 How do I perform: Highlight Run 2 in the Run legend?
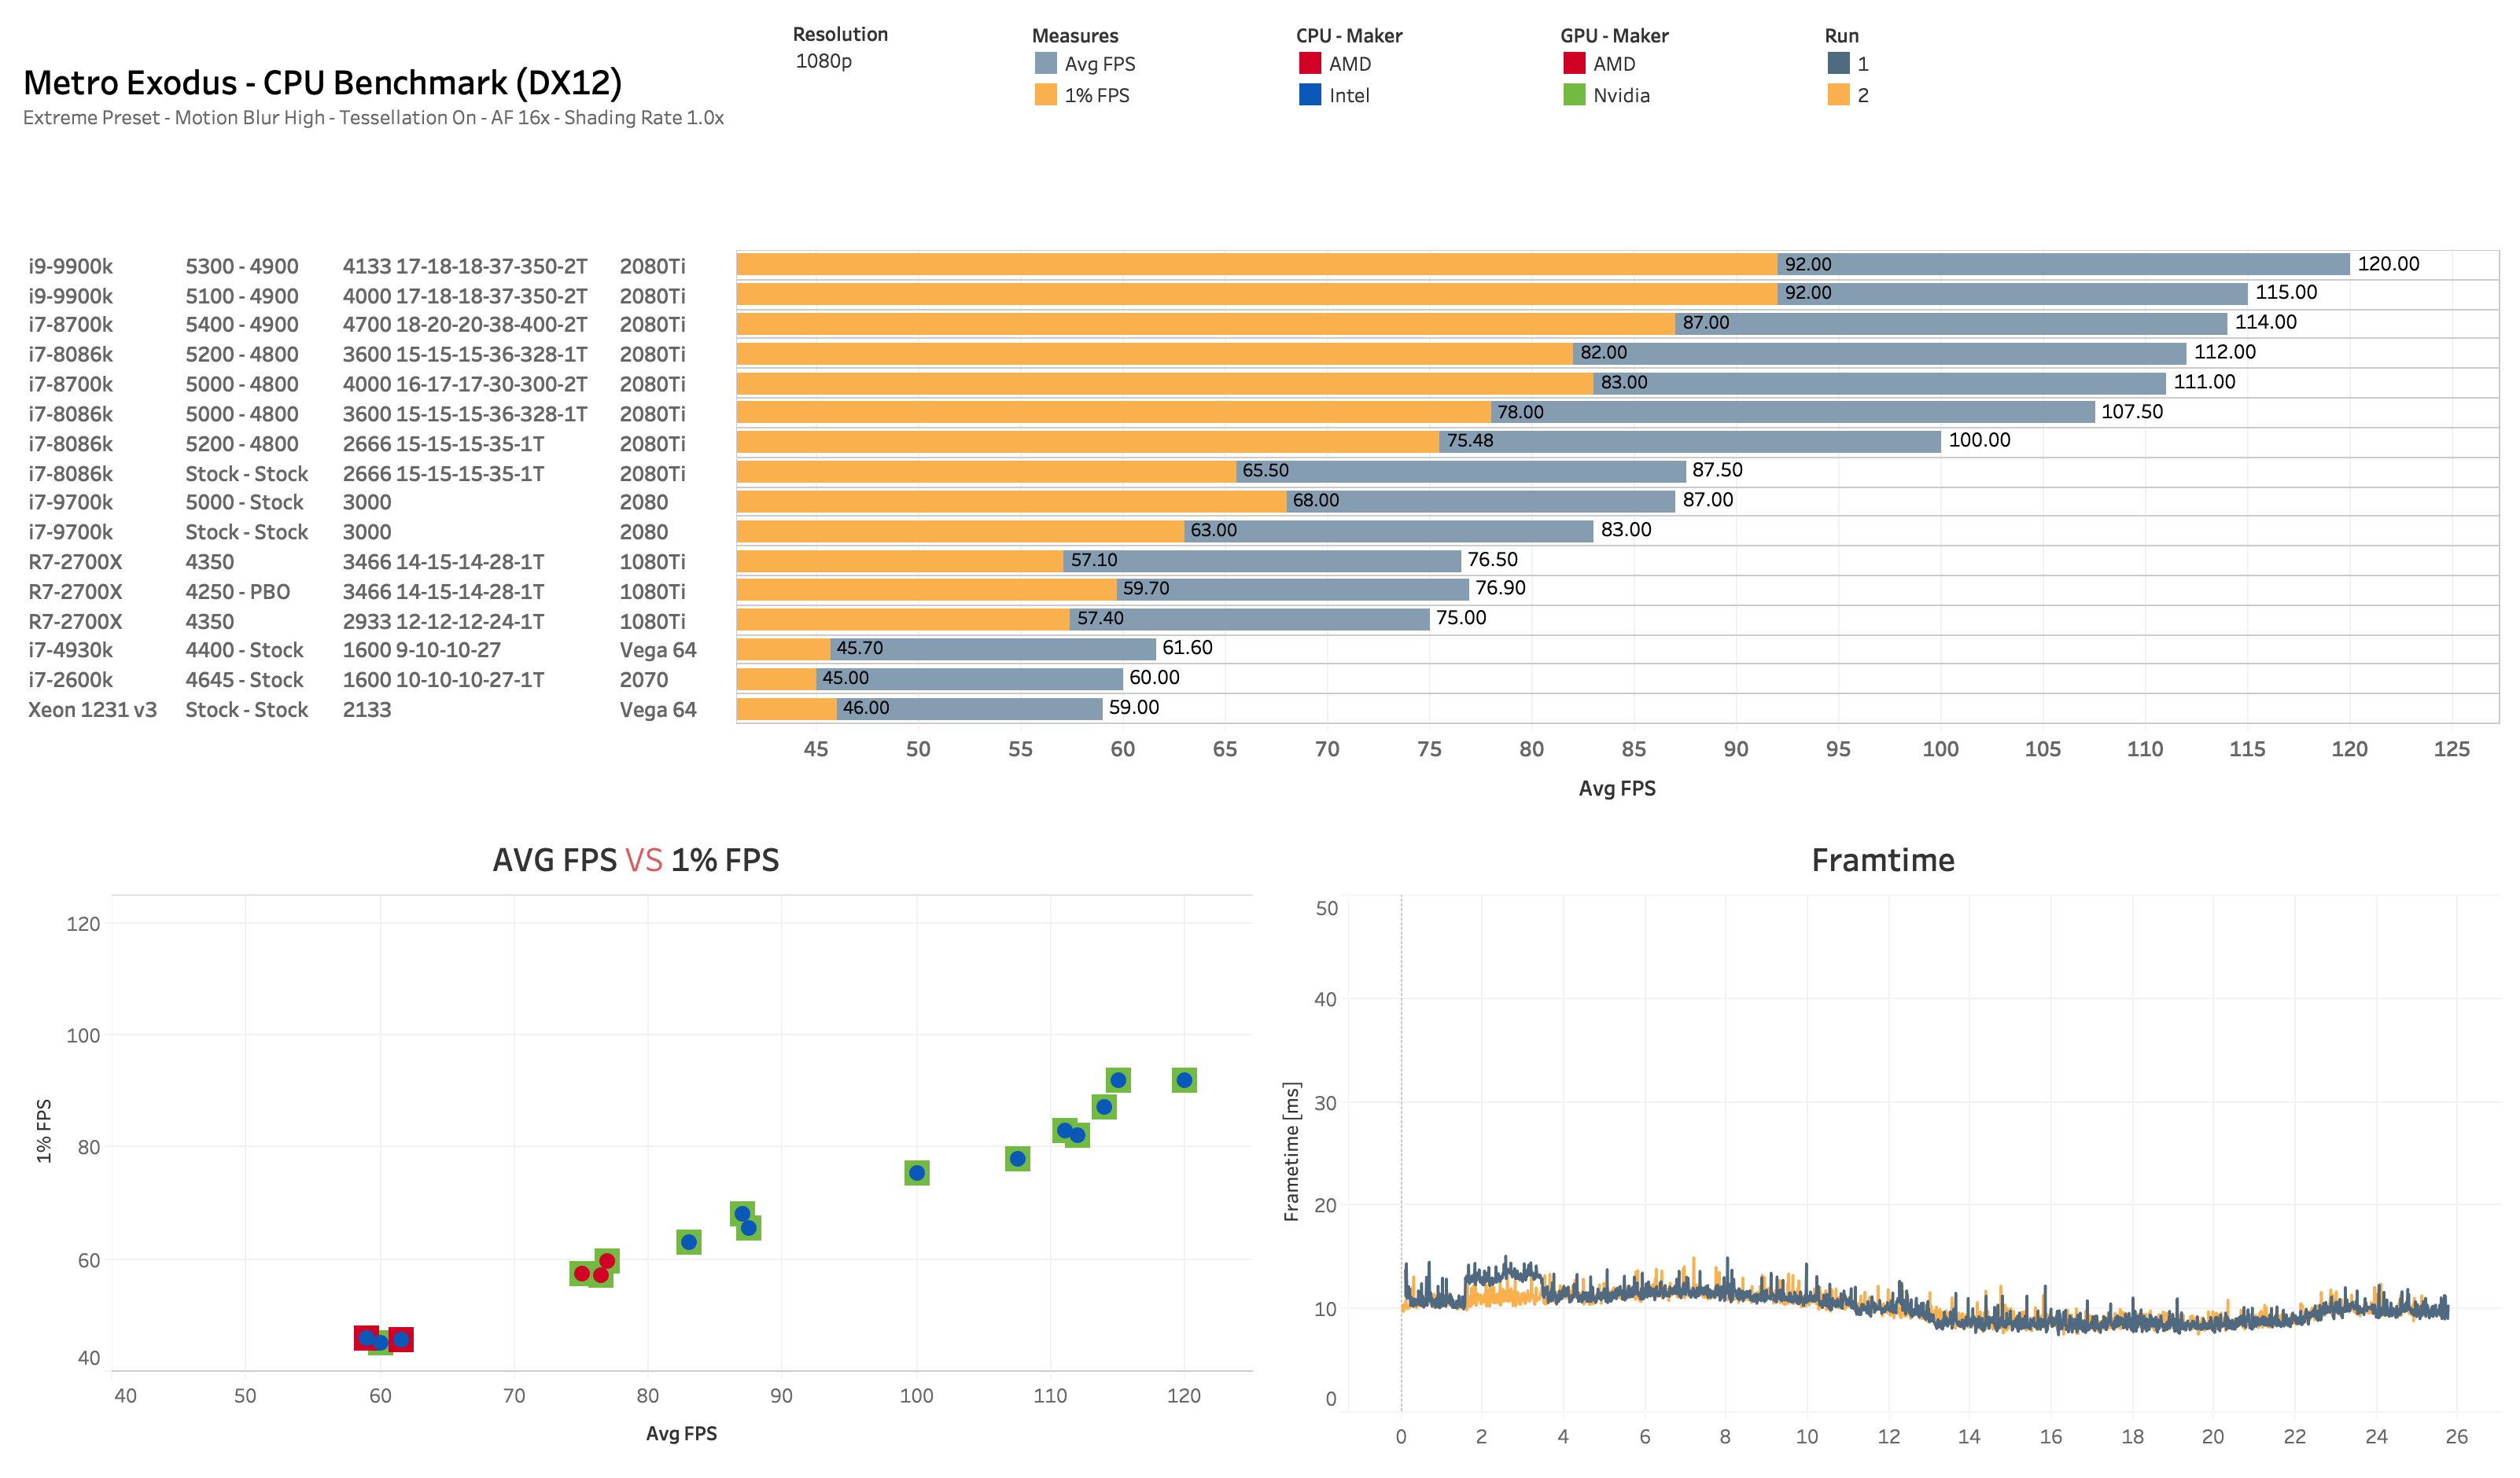[x=1838, y=95]
